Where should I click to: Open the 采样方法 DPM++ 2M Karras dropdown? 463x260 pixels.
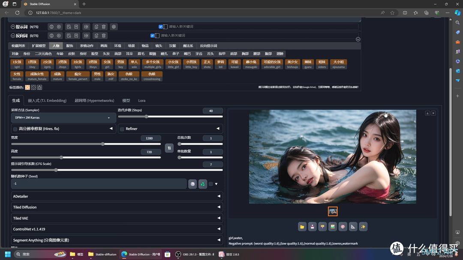(63, 118)
